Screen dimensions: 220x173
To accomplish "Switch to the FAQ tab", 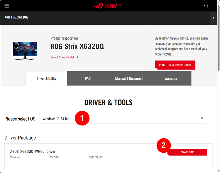I will pos(88,79).
